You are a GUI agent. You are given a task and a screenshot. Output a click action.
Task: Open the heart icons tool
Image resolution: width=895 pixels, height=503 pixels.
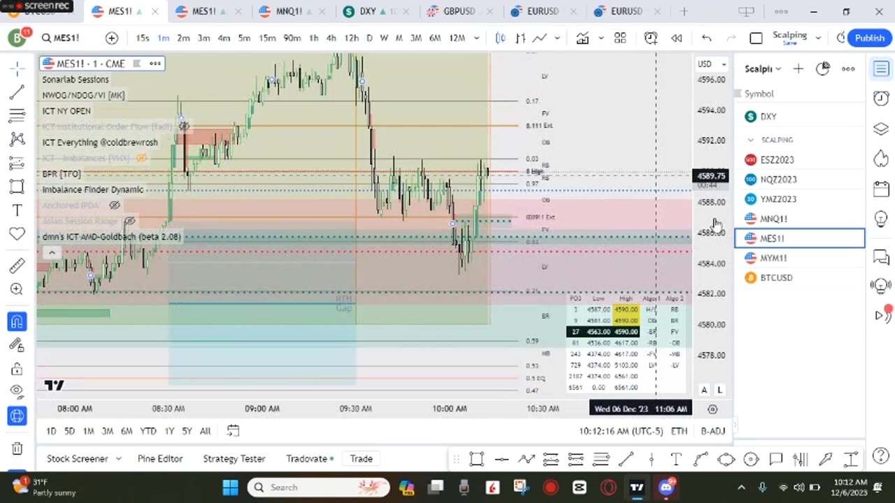17,234
